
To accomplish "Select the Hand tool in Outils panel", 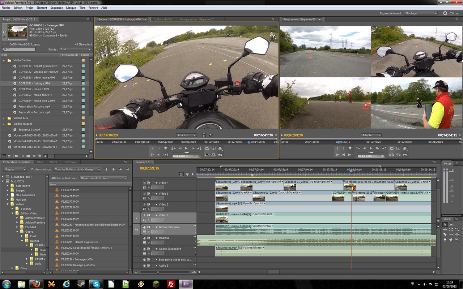I will tap(451, 240).
